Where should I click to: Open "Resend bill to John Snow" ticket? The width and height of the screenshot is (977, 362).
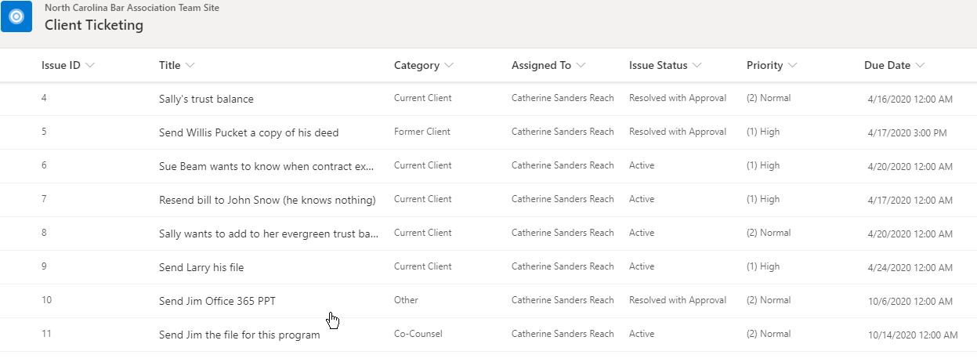click(x=267, y=201)
